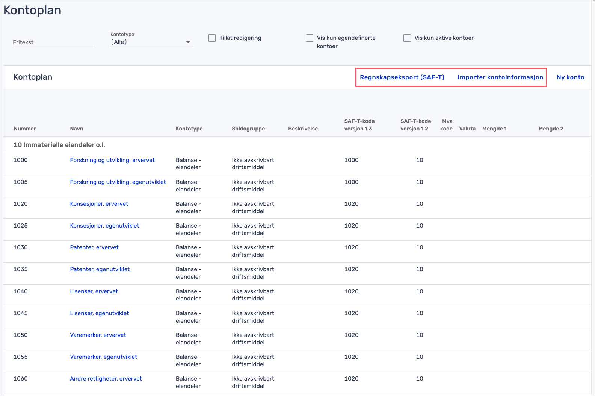Image resolution: width=595 pixels, height=396 pixels.
Task: Open Lisenser, egenutviklet account
Action: [x=100, y=313]
